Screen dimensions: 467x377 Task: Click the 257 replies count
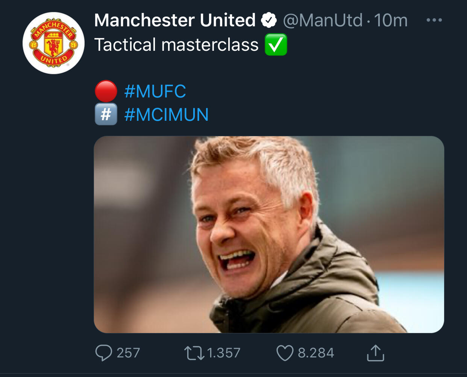128,353
